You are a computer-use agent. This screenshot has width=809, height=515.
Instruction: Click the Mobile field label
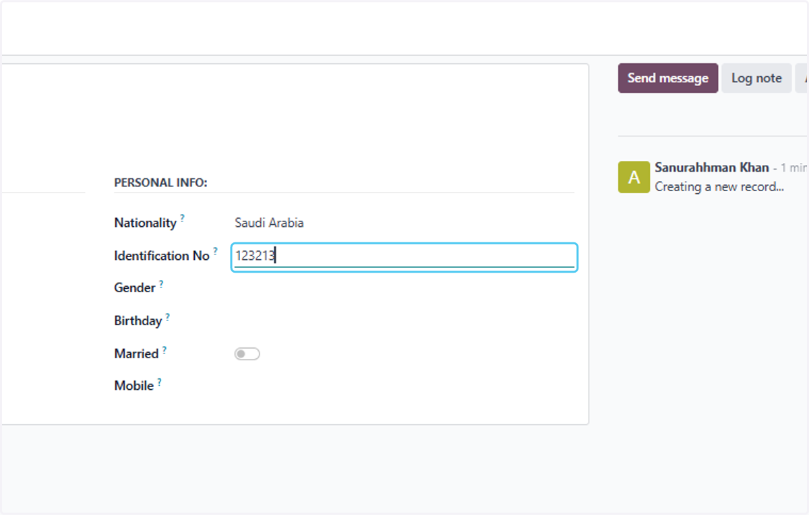[x=133, y=386]
